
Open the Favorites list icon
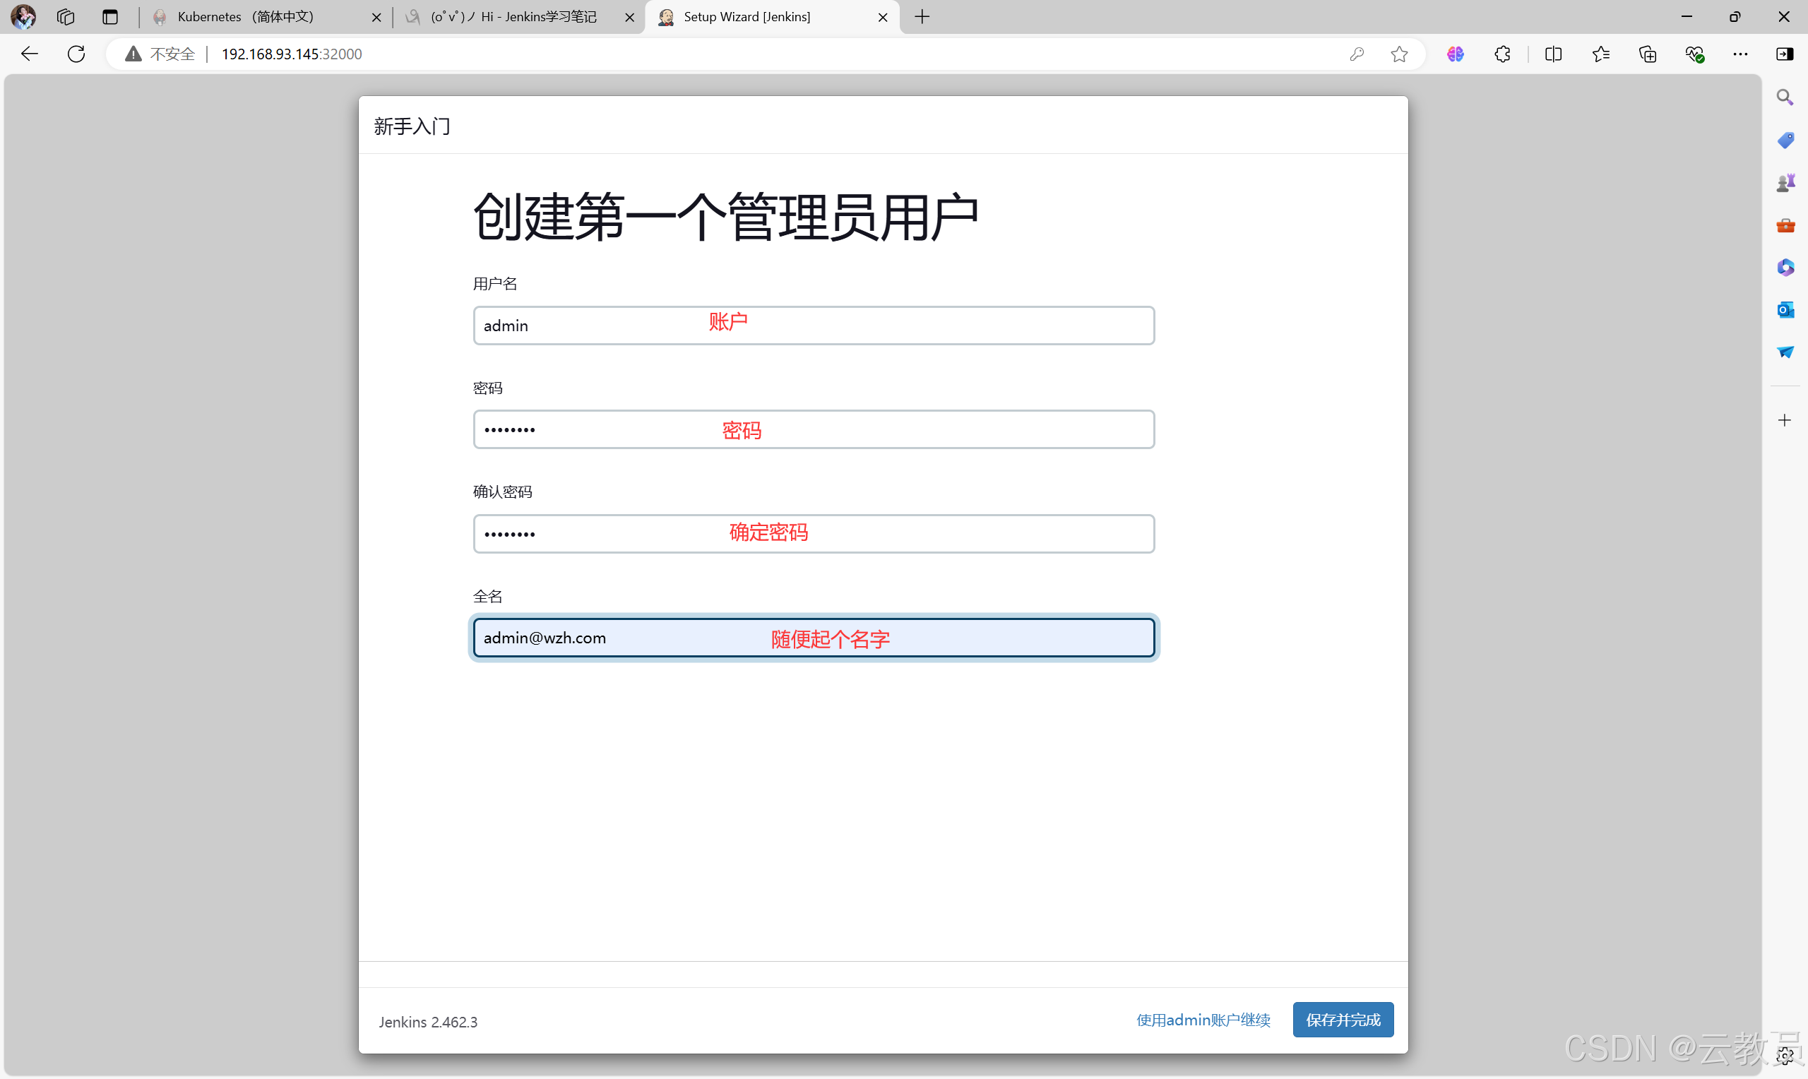pyautogui.click(x=1601, y=54)
